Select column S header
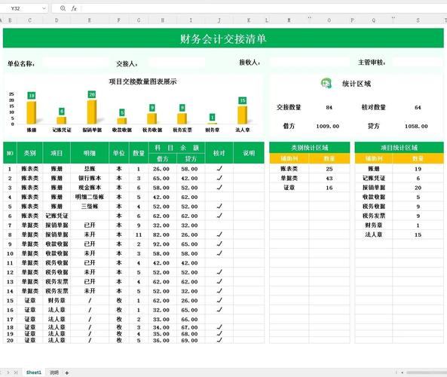 (418, 20)
